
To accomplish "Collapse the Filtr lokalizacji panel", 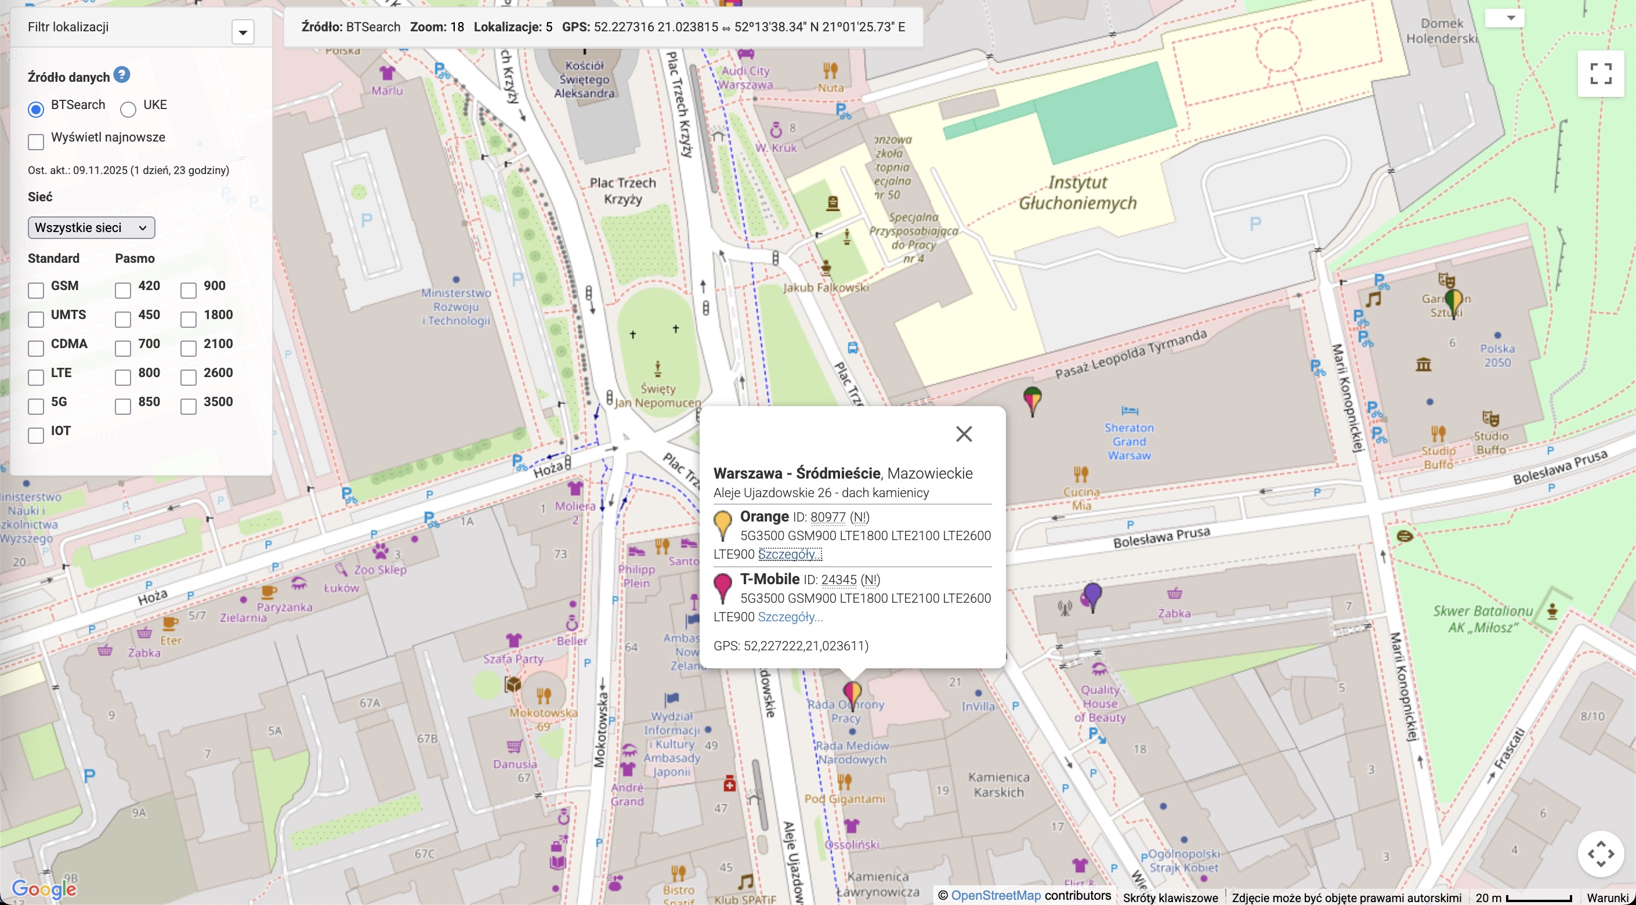I will [x=242, y=32].
